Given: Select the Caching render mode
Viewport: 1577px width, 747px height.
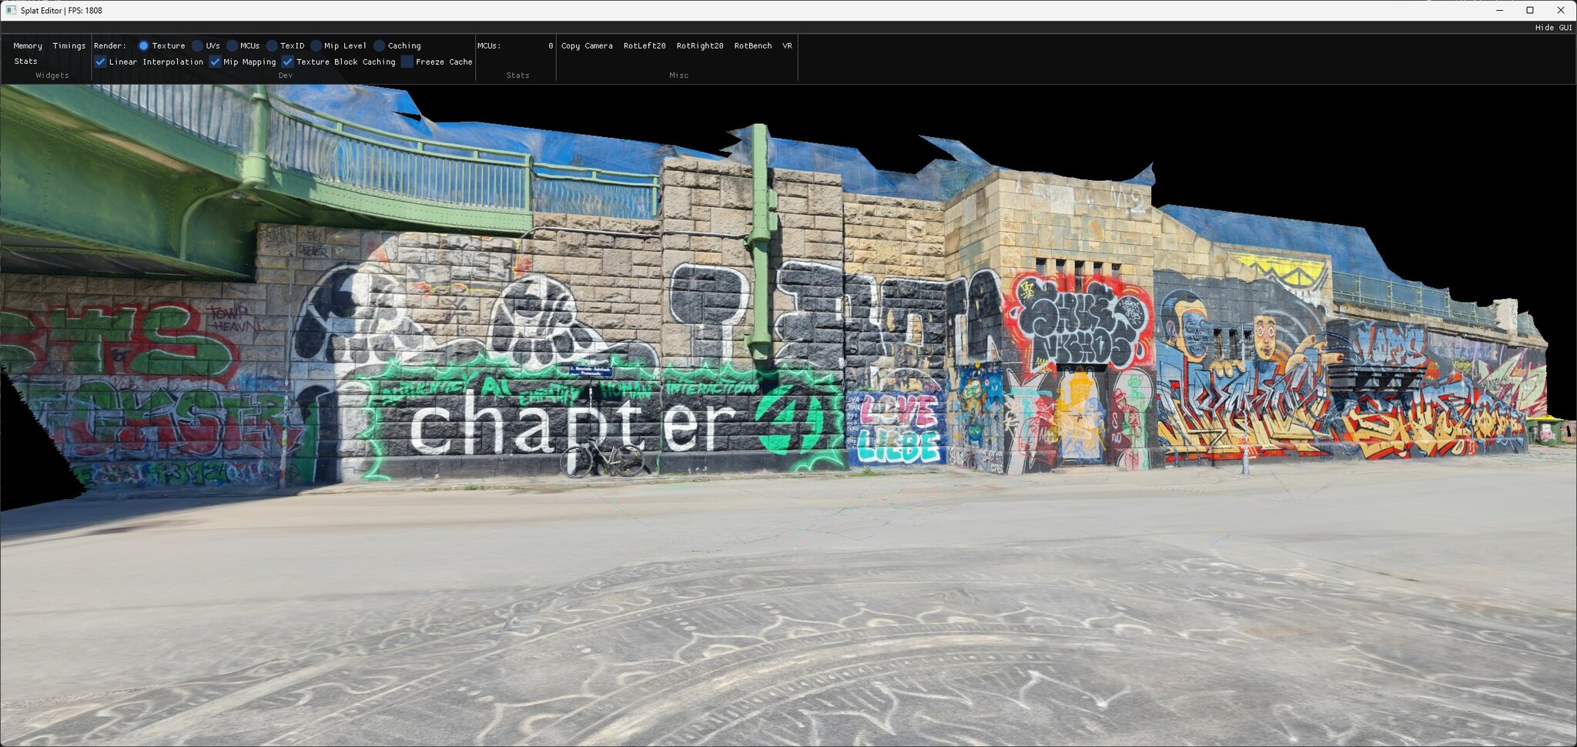Looking at the screenshot, I should (379, 46).
